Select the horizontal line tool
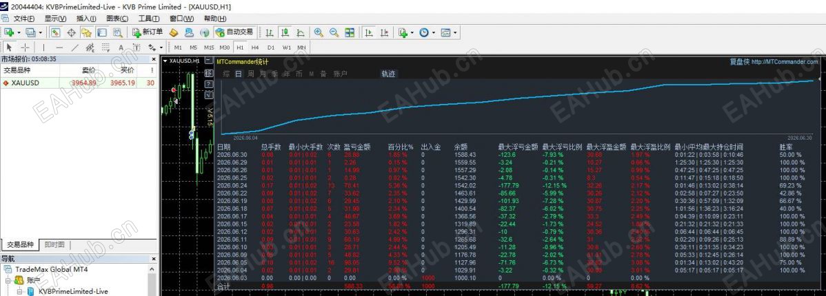Viewport: 826px width, 296px height. [x=59, y=47]
